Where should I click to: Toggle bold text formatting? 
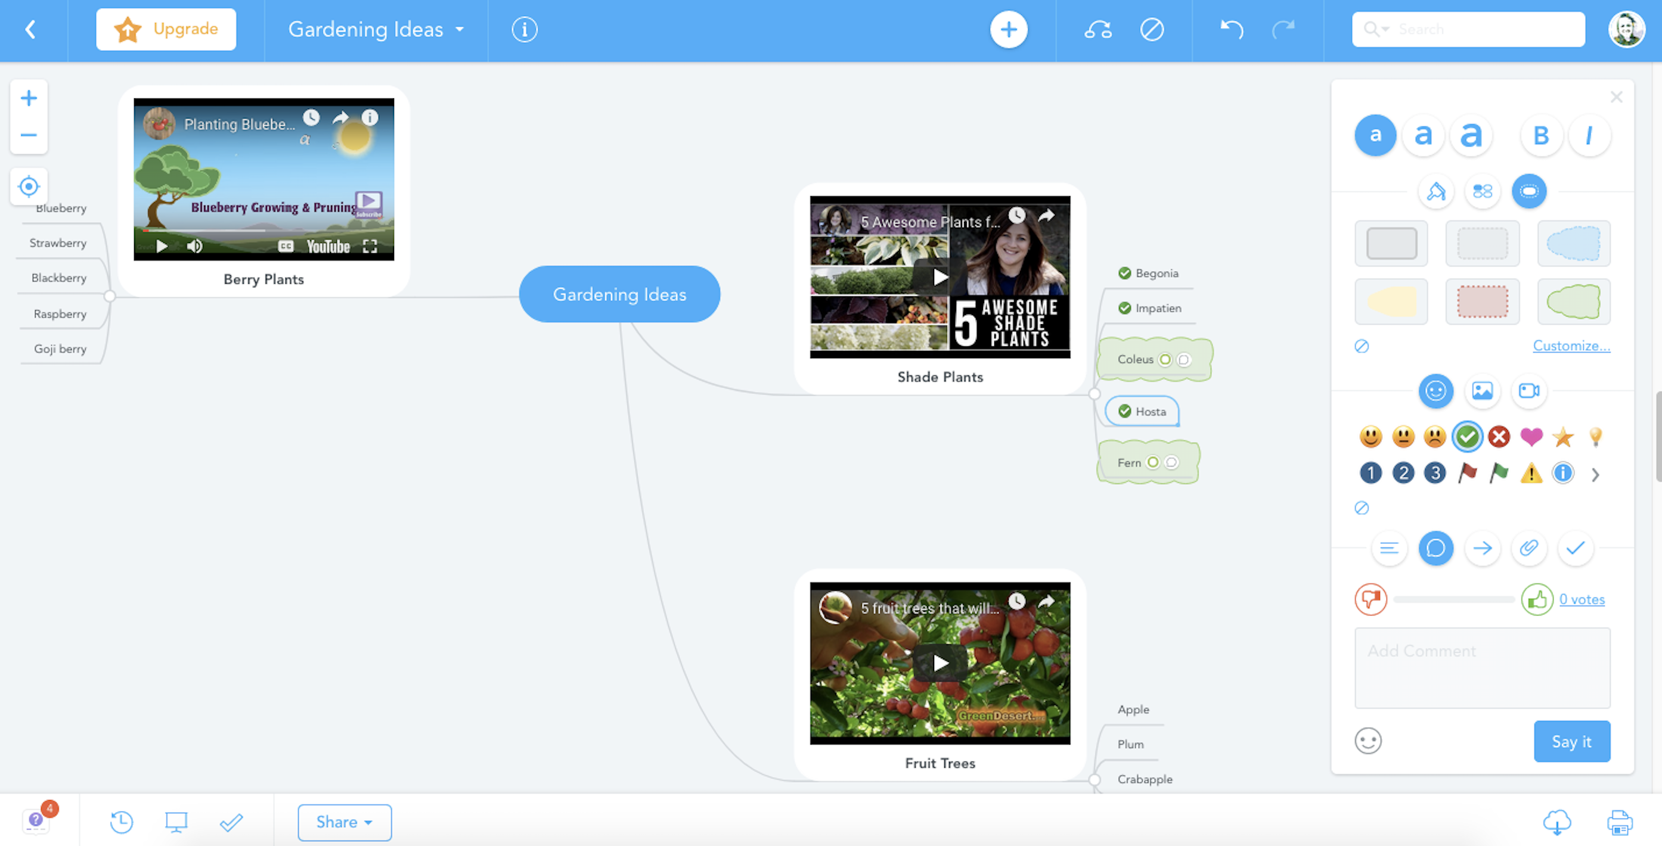pos(1541,135)
